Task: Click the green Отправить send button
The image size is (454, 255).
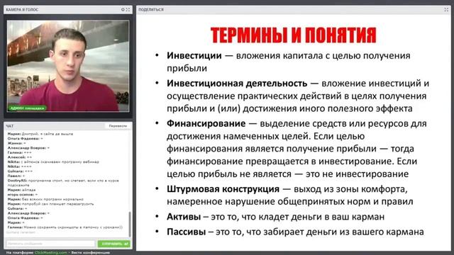Action: click(114, 244)
